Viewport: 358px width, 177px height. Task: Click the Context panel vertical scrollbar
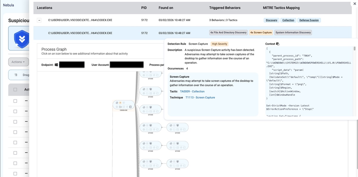pos(354,49)
